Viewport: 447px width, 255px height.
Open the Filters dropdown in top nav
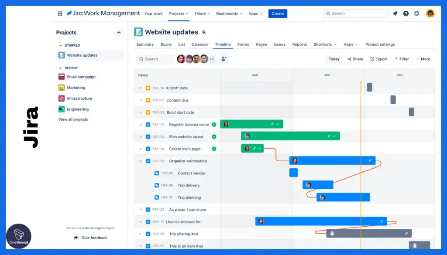[x=202, y=14]
